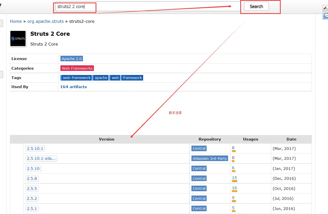
Task: Open version 2.5.10.1-atla...
Action: click(41, 158)
